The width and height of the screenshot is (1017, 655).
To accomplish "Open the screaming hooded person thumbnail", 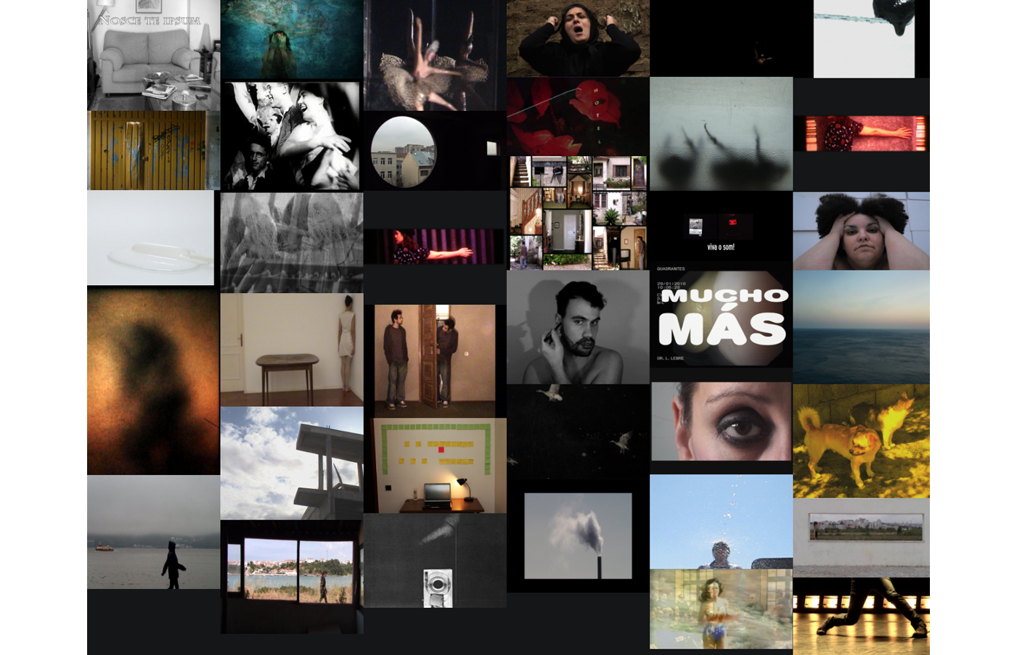I will 578,38.
